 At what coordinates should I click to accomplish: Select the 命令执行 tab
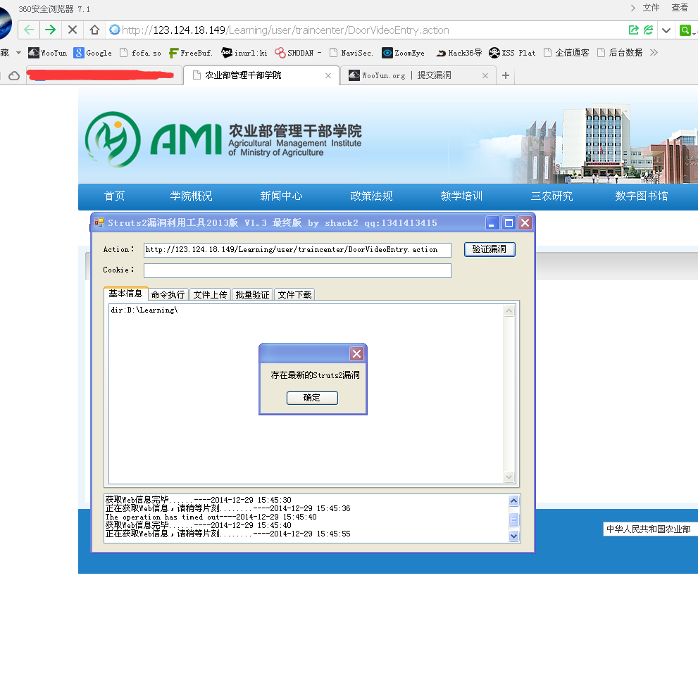click(168, 294)
